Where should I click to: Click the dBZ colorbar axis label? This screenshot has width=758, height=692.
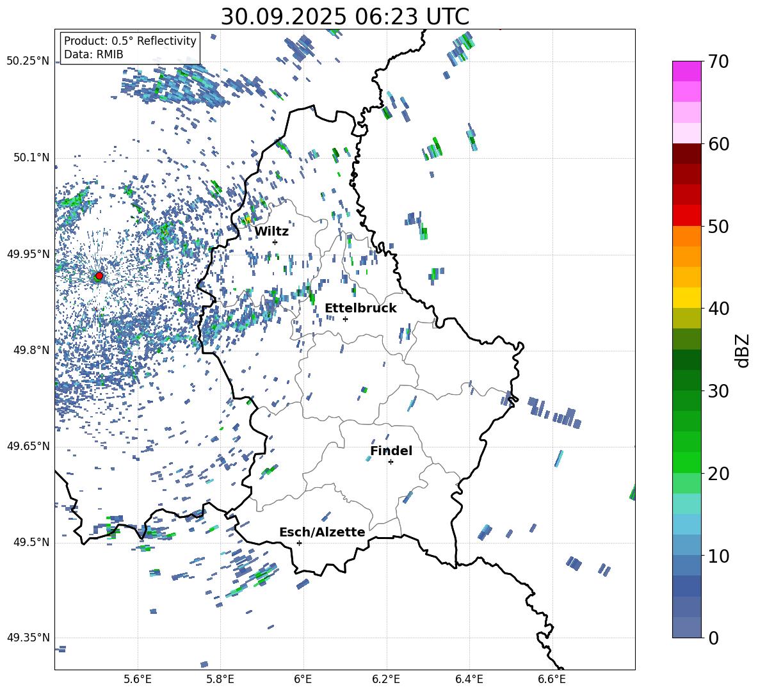[742, 350]
